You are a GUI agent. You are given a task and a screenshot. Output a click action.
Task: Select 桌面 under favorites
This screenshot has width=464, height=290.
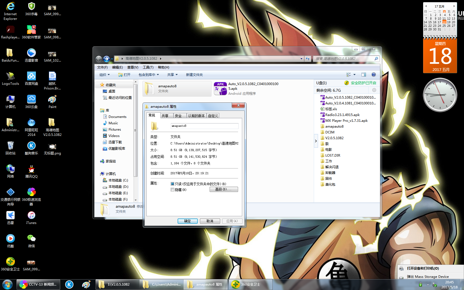tap(109, 91)
